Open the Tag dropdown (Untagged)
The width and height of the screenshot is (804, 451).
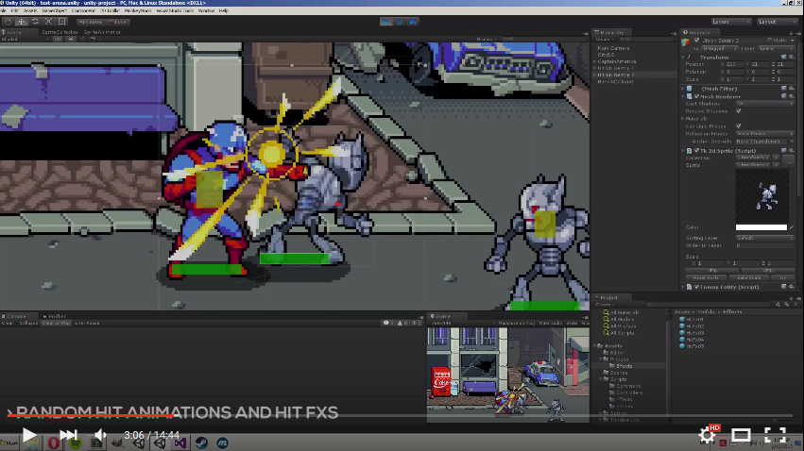pyautogui.click(x=719, y=49)
